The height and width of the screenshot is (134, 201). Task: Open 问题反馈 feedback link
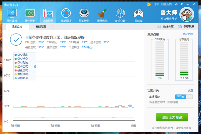[x=166, y=4]
